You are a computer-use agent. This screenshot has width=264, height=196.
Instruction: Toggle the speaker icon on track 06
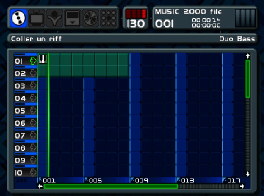pyautogui.click(x=33, y=123)
